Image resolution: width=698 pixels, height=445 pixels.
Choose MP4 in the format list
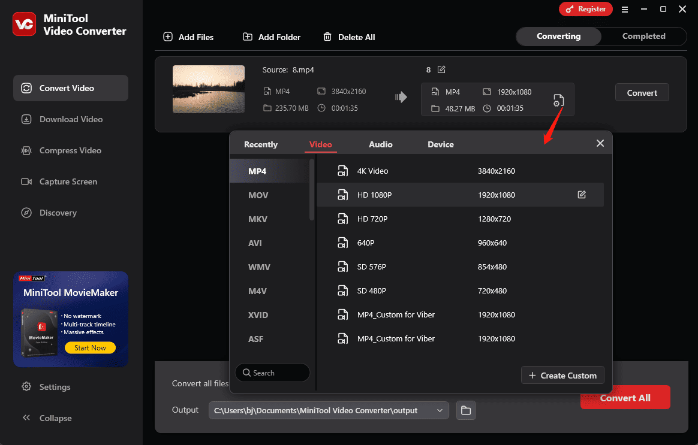pyautogui.click(x=270, y=171)
